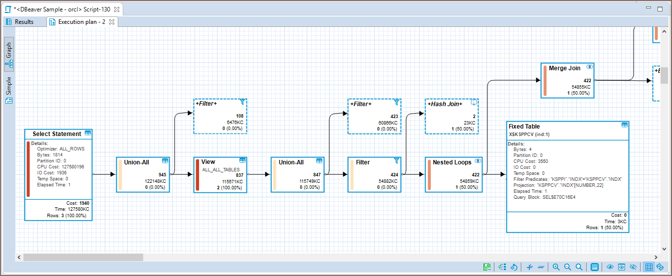This screenshot has width=672, height=276.
Task: Click the blue plus icon in bottom toolbar
Action: click(529, 267)
